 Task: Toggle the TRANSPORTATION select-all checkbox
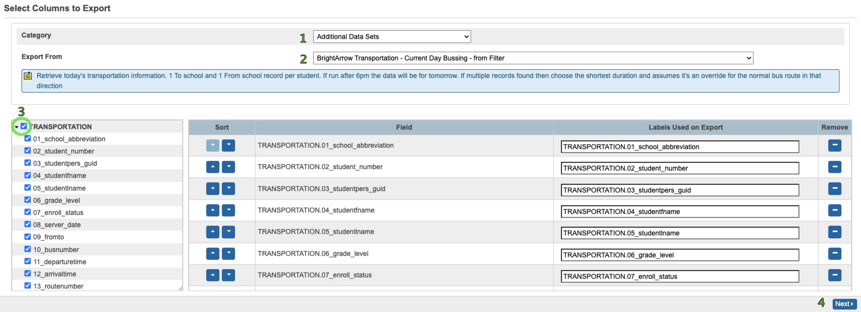tap(24, 126)
